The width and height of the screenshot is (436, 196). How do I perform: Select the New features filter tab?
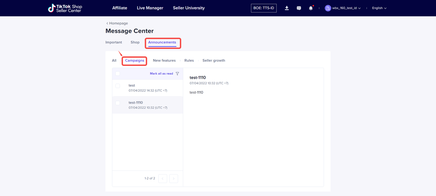pyautogui.click(x=164, y=60)
